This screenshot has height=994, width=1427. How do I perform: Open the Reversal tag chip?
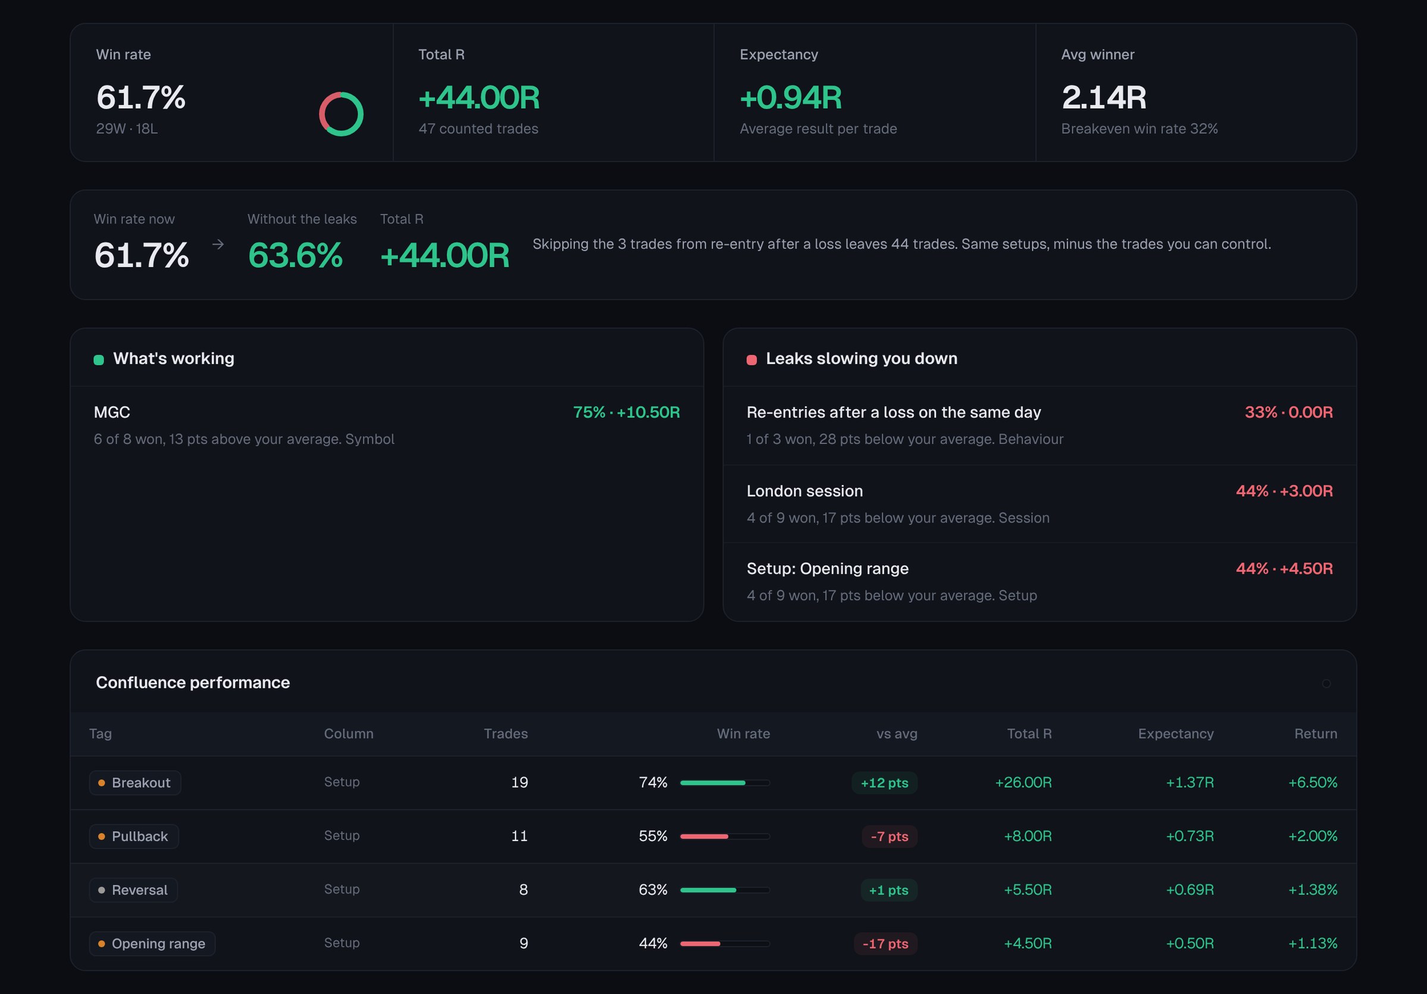coord(134,889)
